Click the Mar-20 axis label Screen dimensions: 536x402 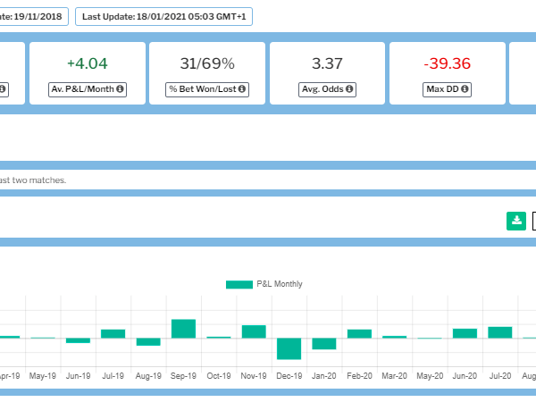395,376
